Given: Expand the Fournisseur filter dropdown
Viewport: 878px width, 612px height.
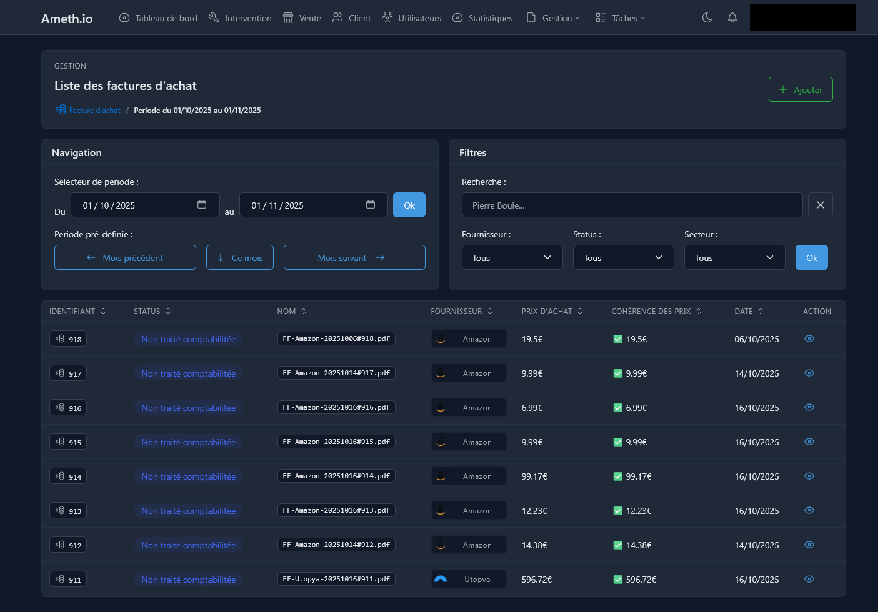Looking at the screenshot, I should tap(512, 257).
